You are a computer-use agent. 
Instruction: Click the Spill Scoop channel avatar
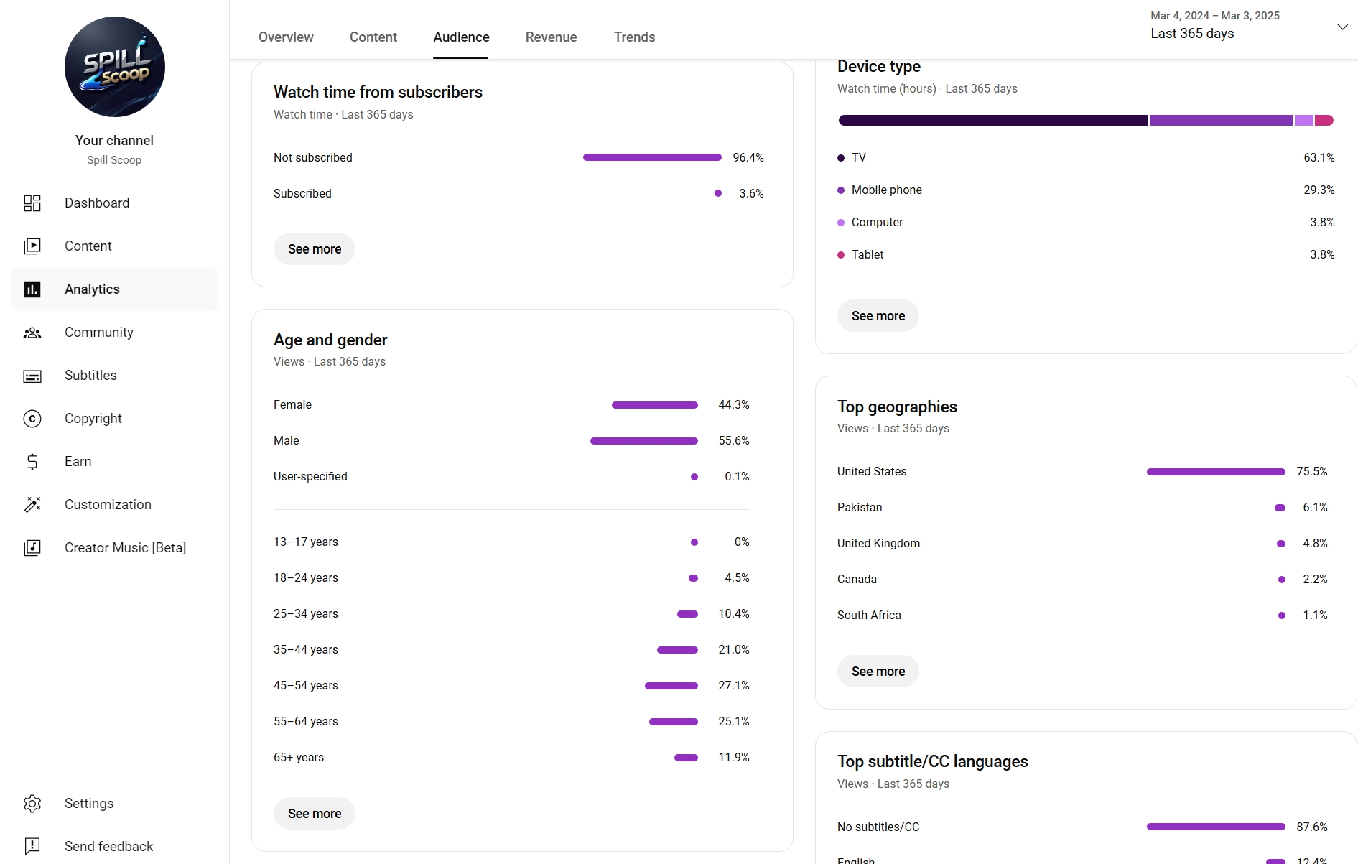(115, 67)
